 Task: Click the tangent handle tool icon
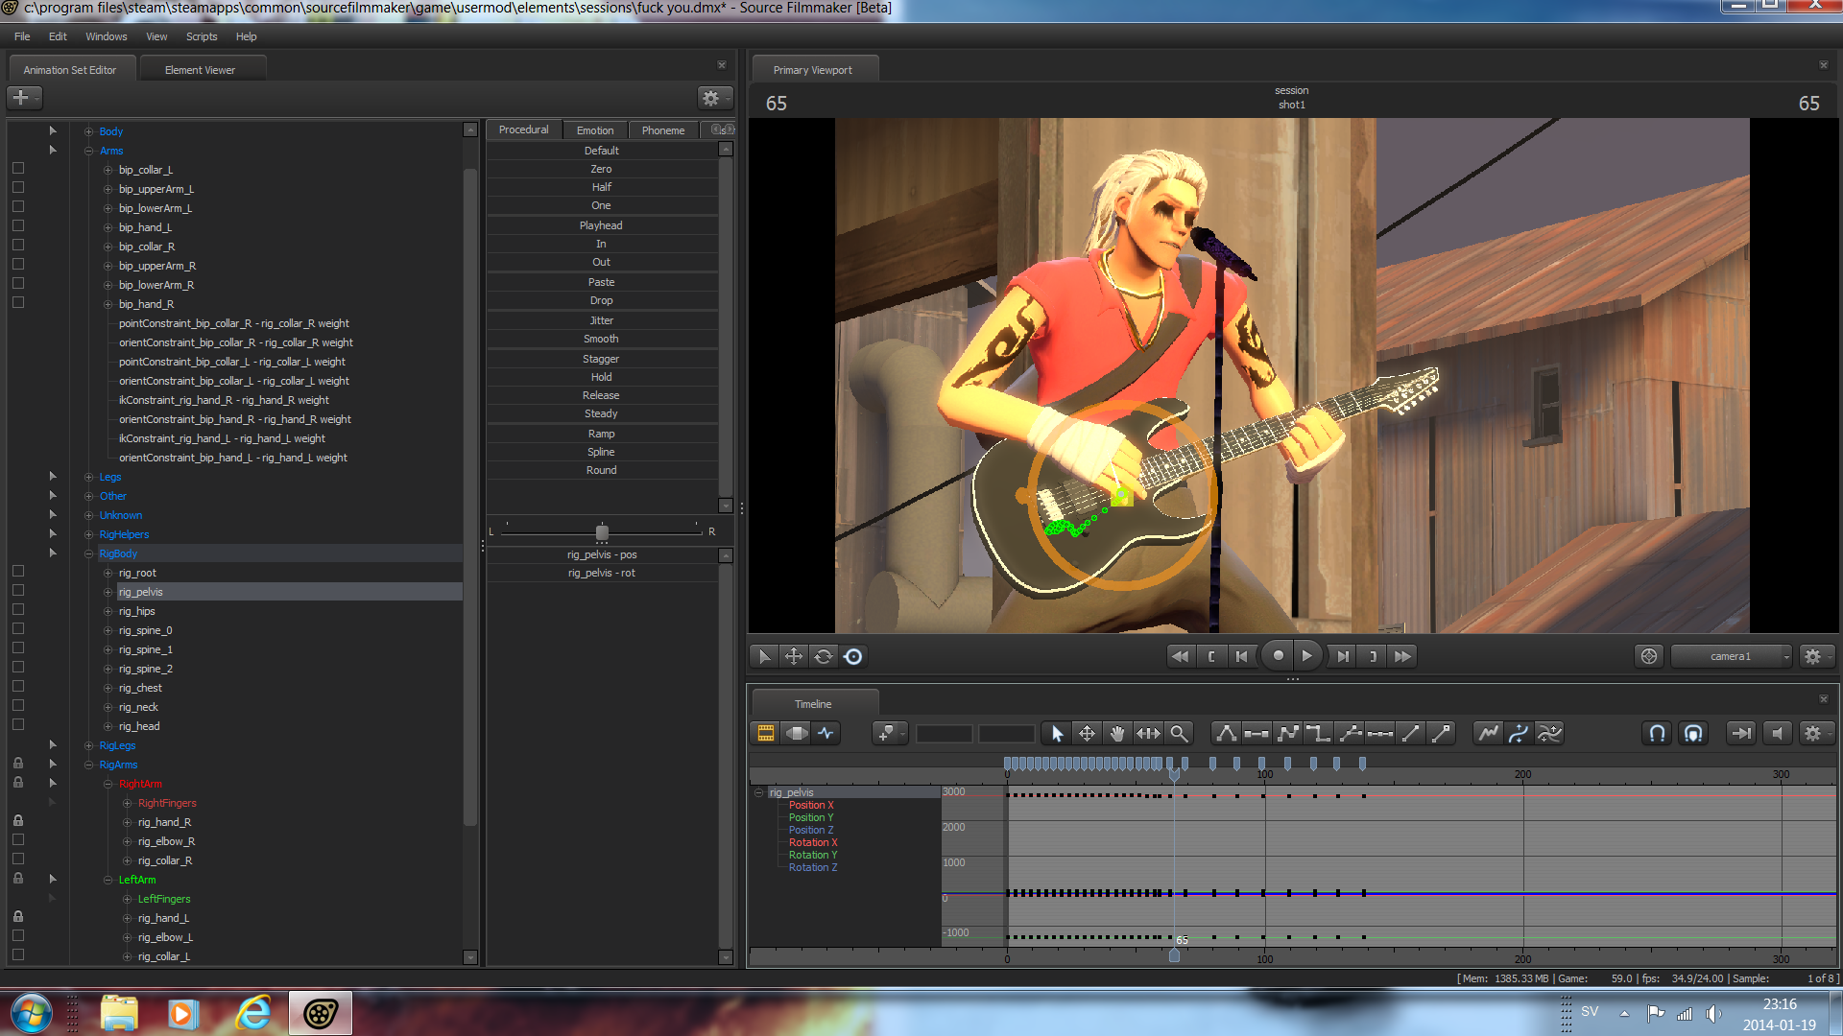[x=1223, y=733]
